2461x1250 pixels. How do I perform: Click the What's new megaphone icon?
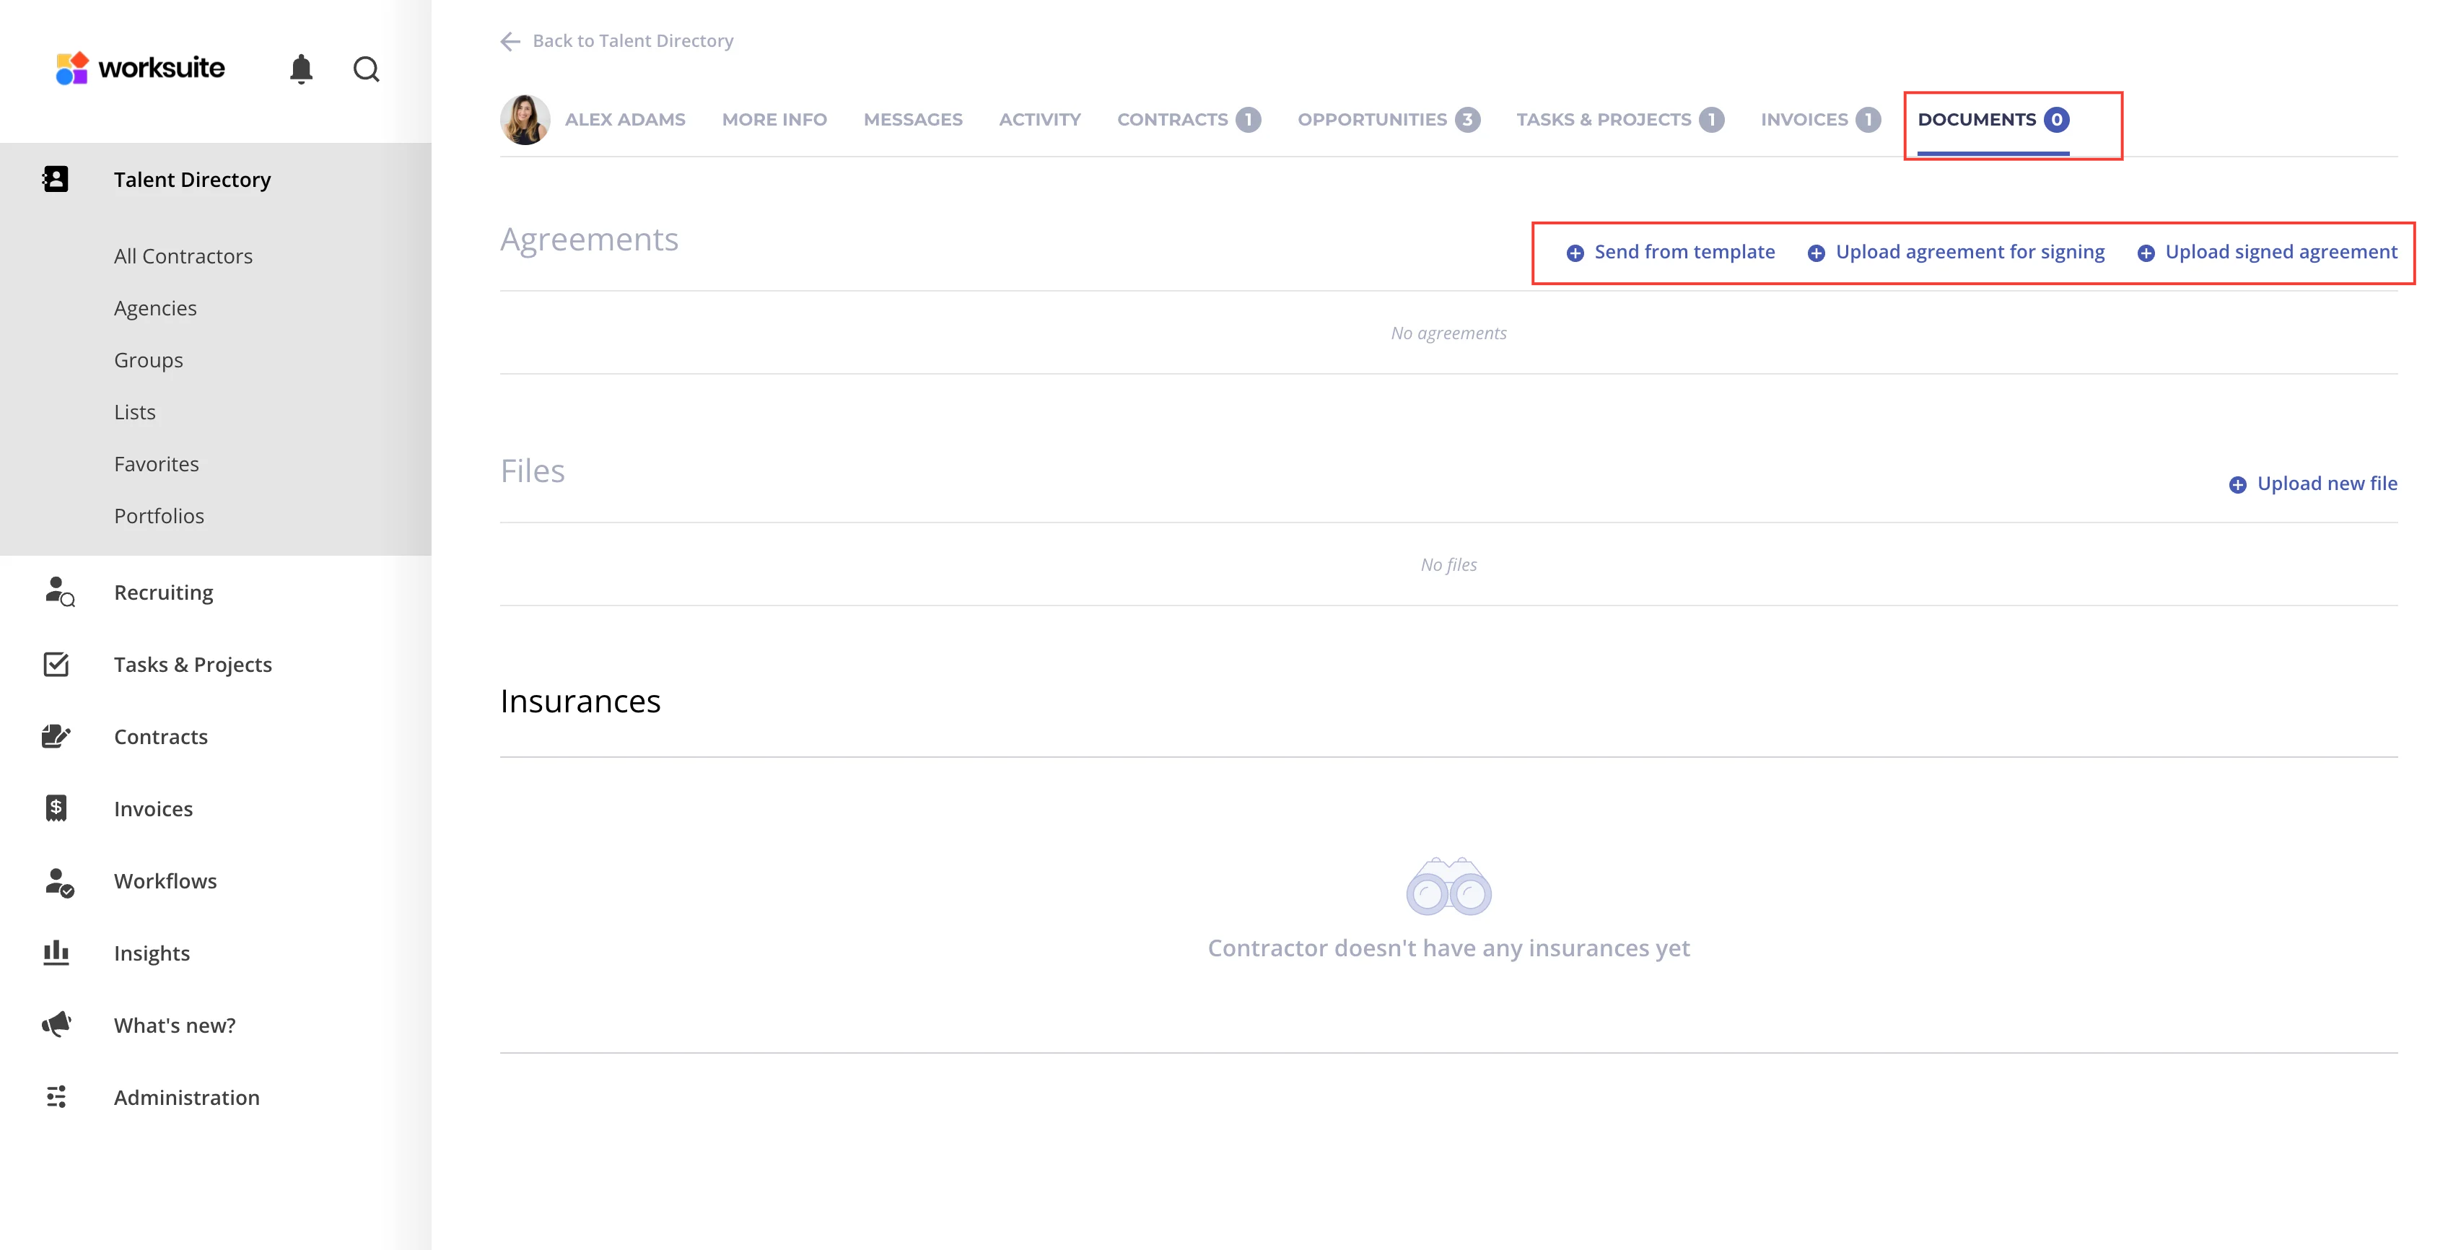coord(56,1024)
